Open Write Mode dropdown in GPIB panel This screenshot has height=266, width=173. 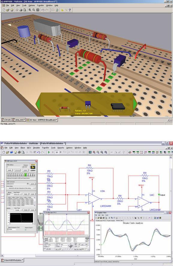(x=21, y=188)
